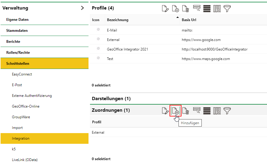
Task: Add a new profile via Profile toolbar
Action: [176, 9]
